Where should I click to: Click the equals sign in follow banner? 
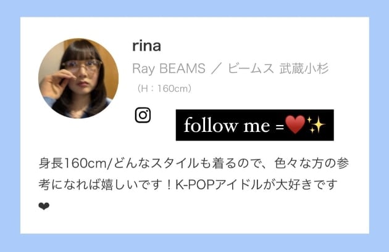tap(280, 128)
